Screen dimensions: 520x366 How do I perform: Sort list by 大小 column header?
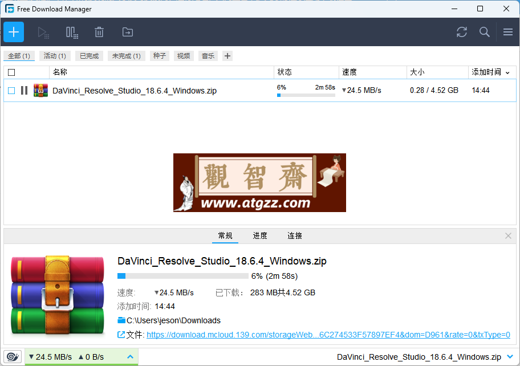point(437,72)
